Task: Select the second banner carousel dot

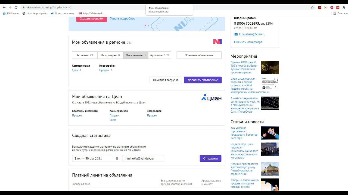Action: 148,26
